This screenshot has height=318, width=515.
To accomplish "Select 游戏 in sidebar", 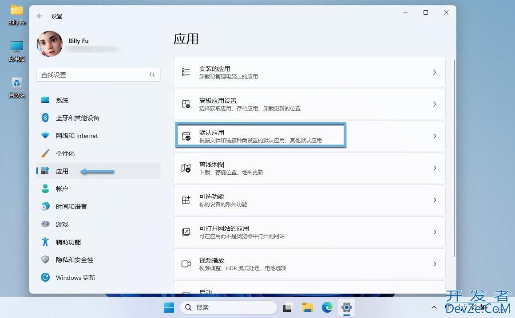I will [99, 224].
